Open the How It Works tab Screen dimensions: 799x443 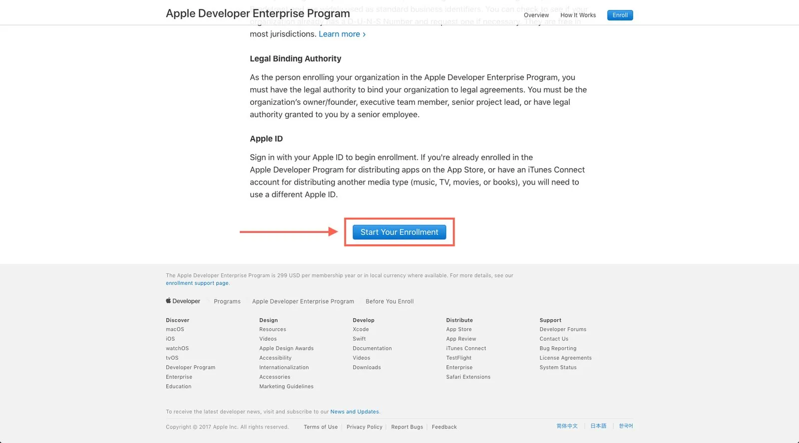(x=578, y=15)
